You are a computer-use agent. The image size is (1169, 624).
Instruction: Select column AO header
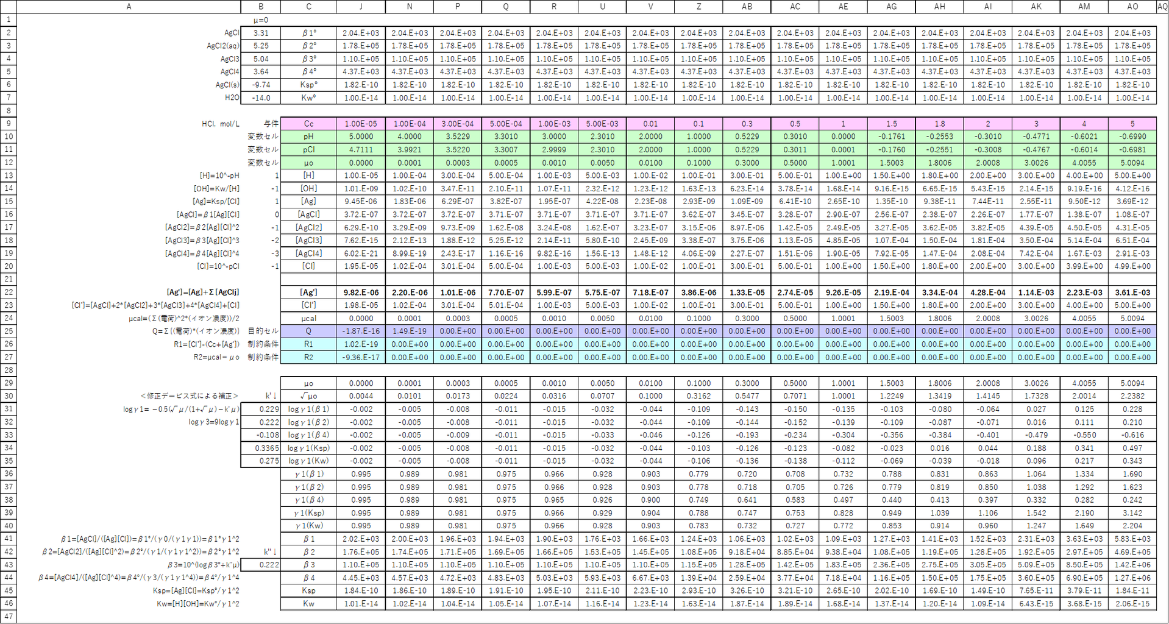(x=1132, y=7)
